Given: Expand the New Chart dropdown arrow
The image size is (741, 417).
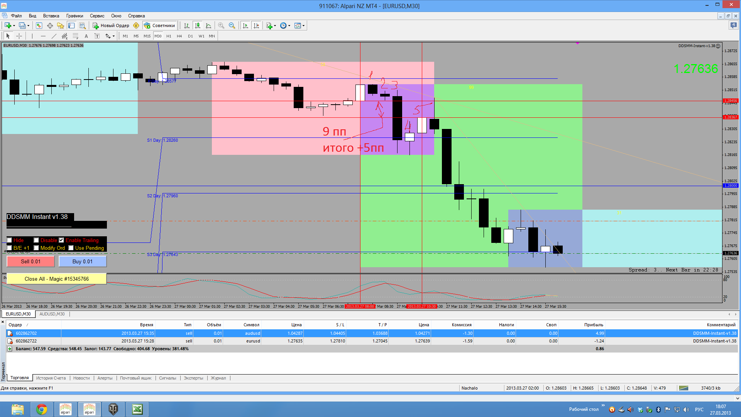Looking at the screenshot, I should 14,25.
